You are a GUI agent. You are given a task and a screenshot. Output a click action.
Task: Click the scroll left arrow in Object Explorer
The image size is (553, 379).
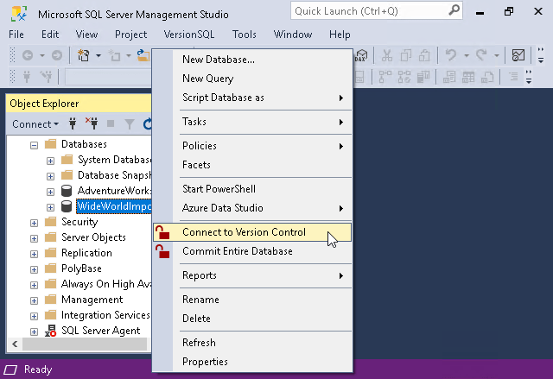[15, 344]
